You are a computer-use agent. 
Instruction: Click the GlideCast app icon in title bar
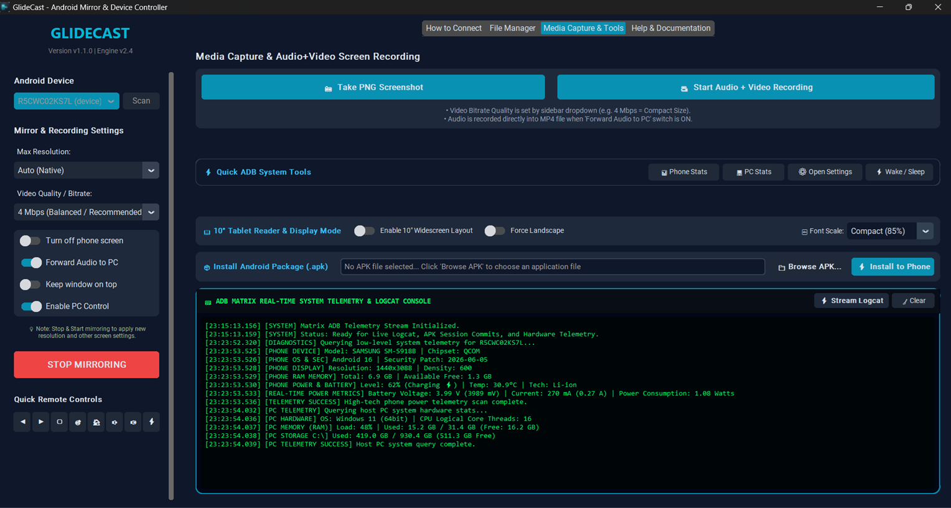(x=5, y=7)
